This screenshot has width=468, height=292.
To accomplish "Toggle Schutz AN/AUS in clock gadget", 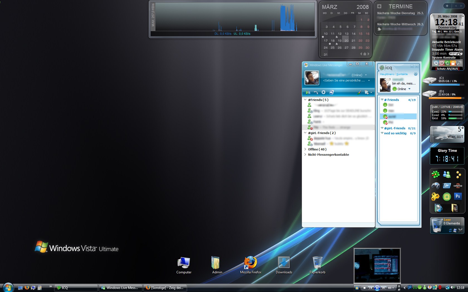I will (x=447, y=69).
